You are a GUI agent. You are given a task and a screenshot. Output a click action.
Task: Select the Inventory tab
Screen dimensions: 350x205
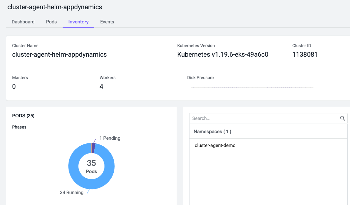[x=78, y=22]
